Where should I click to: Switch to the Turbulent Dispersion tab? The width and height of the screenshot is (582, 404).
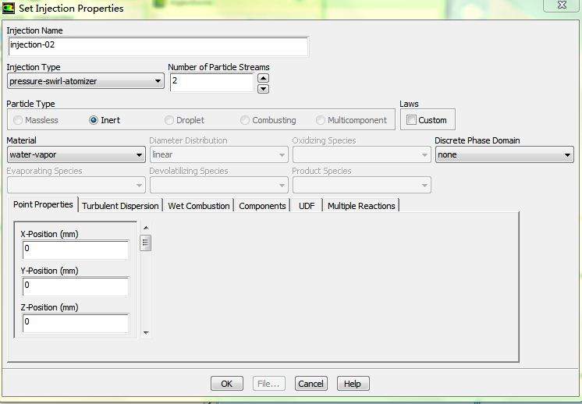click(x=120, y=206)
